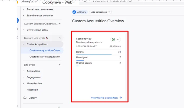Viewport: 184px width, 108px height.
Task: Expand the Drive Online Sales section
Action: (x=23, y=30)
